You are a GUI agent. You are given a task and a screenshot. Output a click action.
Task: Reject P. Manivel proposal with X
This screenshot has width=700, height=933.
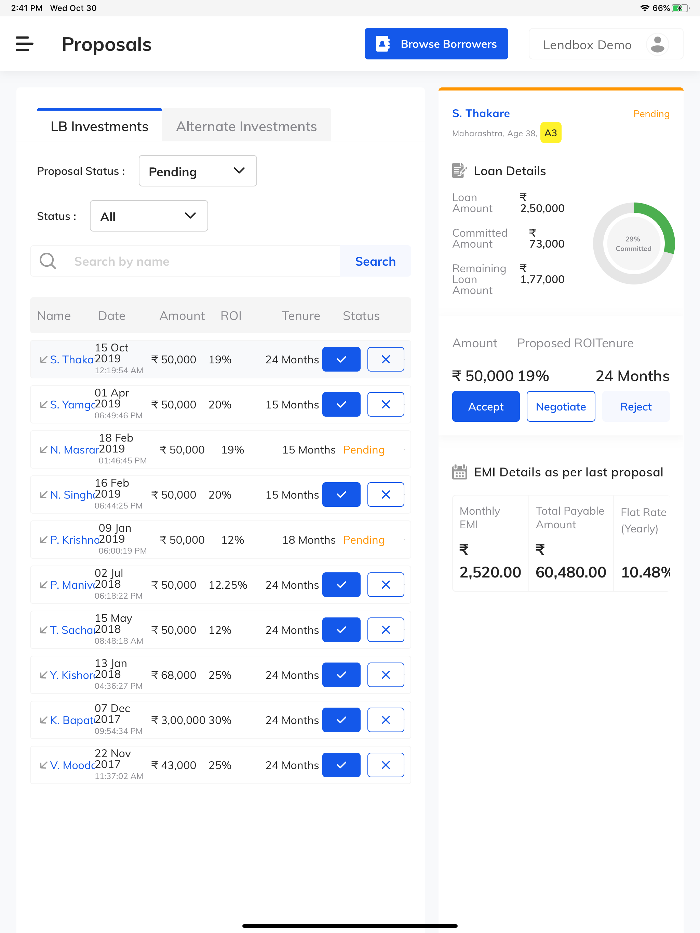386,585
